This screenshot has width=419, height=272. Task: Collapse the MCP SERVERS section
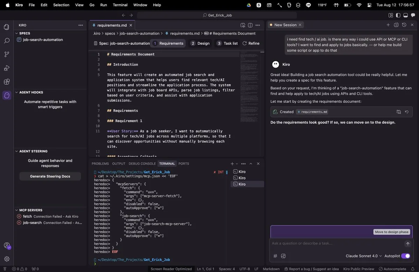coord(31,210)
